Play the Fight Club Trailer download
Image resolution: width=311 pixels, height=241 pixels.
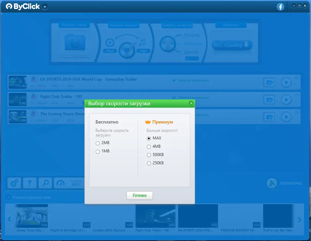point(286,100)
